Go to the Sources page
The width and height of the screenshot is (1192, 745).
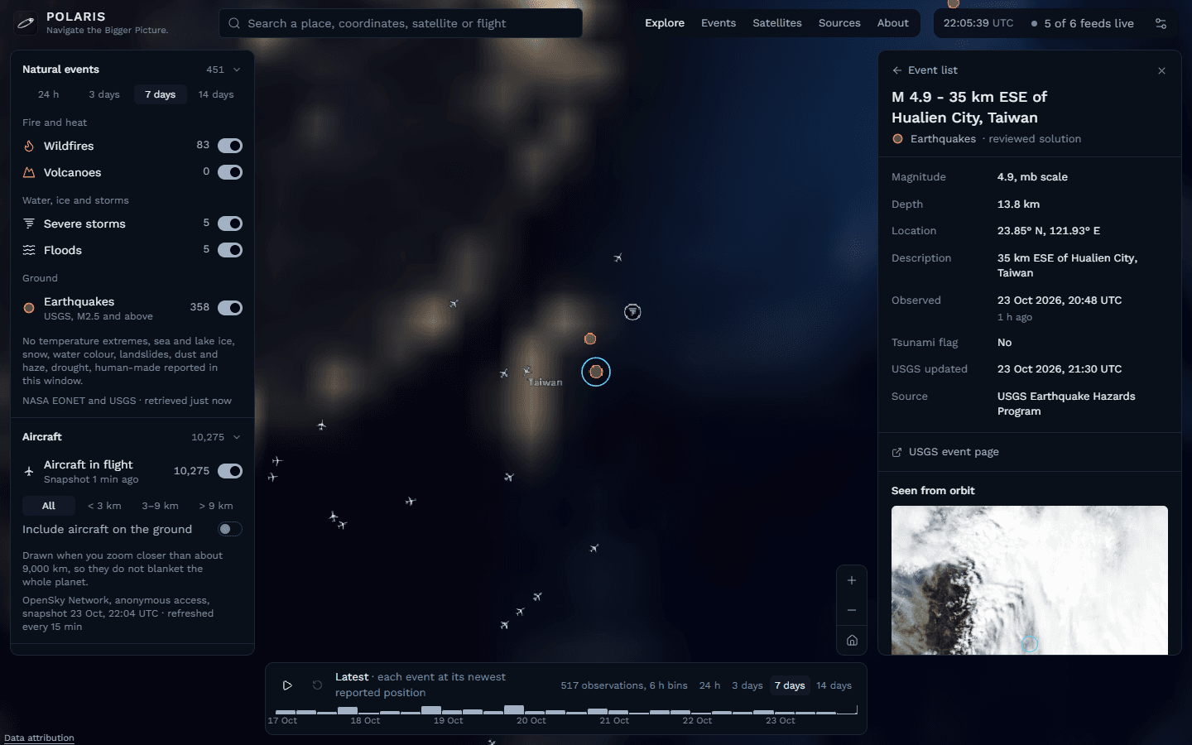coord(839,23)
